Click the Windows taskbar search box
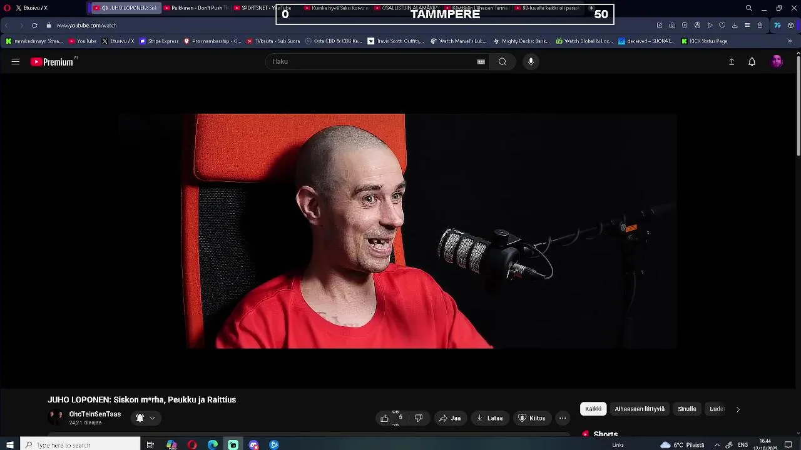 coord(80,445)
